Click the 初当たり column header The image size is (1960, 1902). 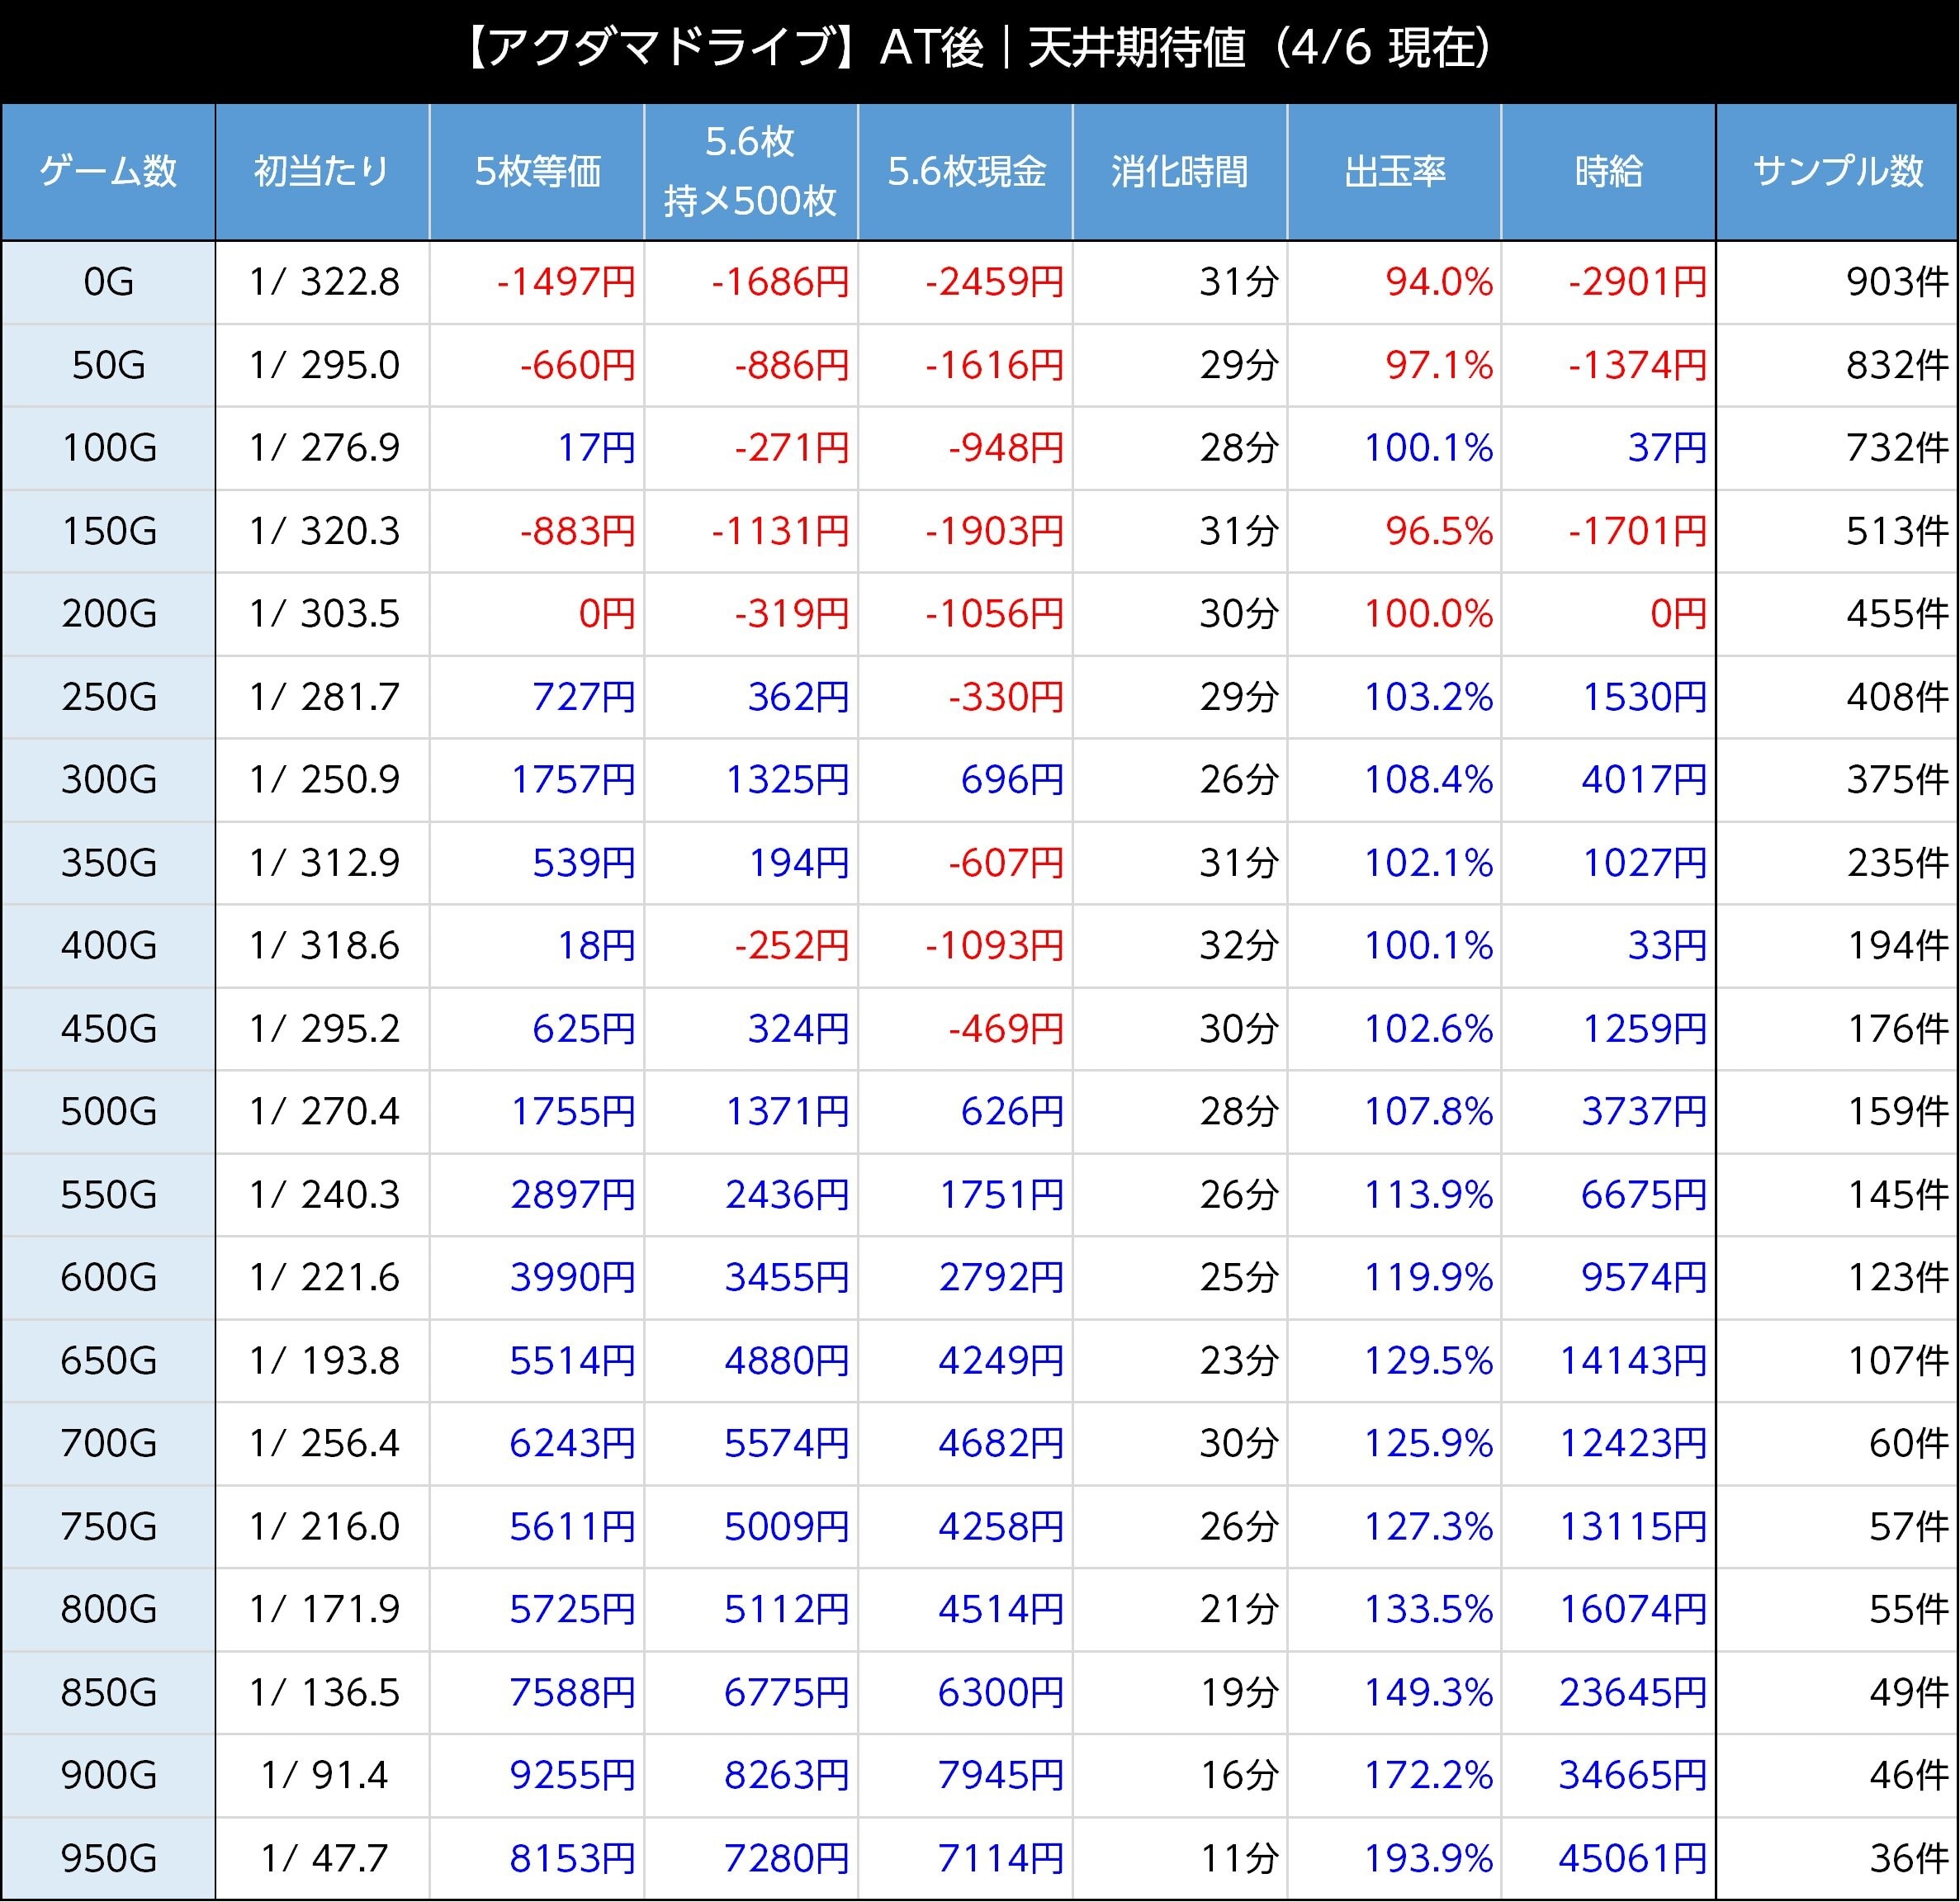pos(322,172)
